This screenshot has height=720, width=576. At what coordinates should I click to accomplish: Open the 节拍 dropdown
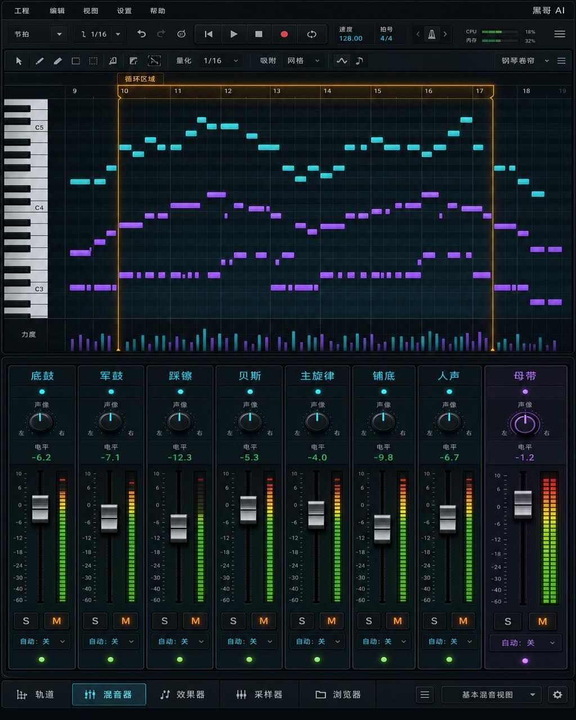38,34
